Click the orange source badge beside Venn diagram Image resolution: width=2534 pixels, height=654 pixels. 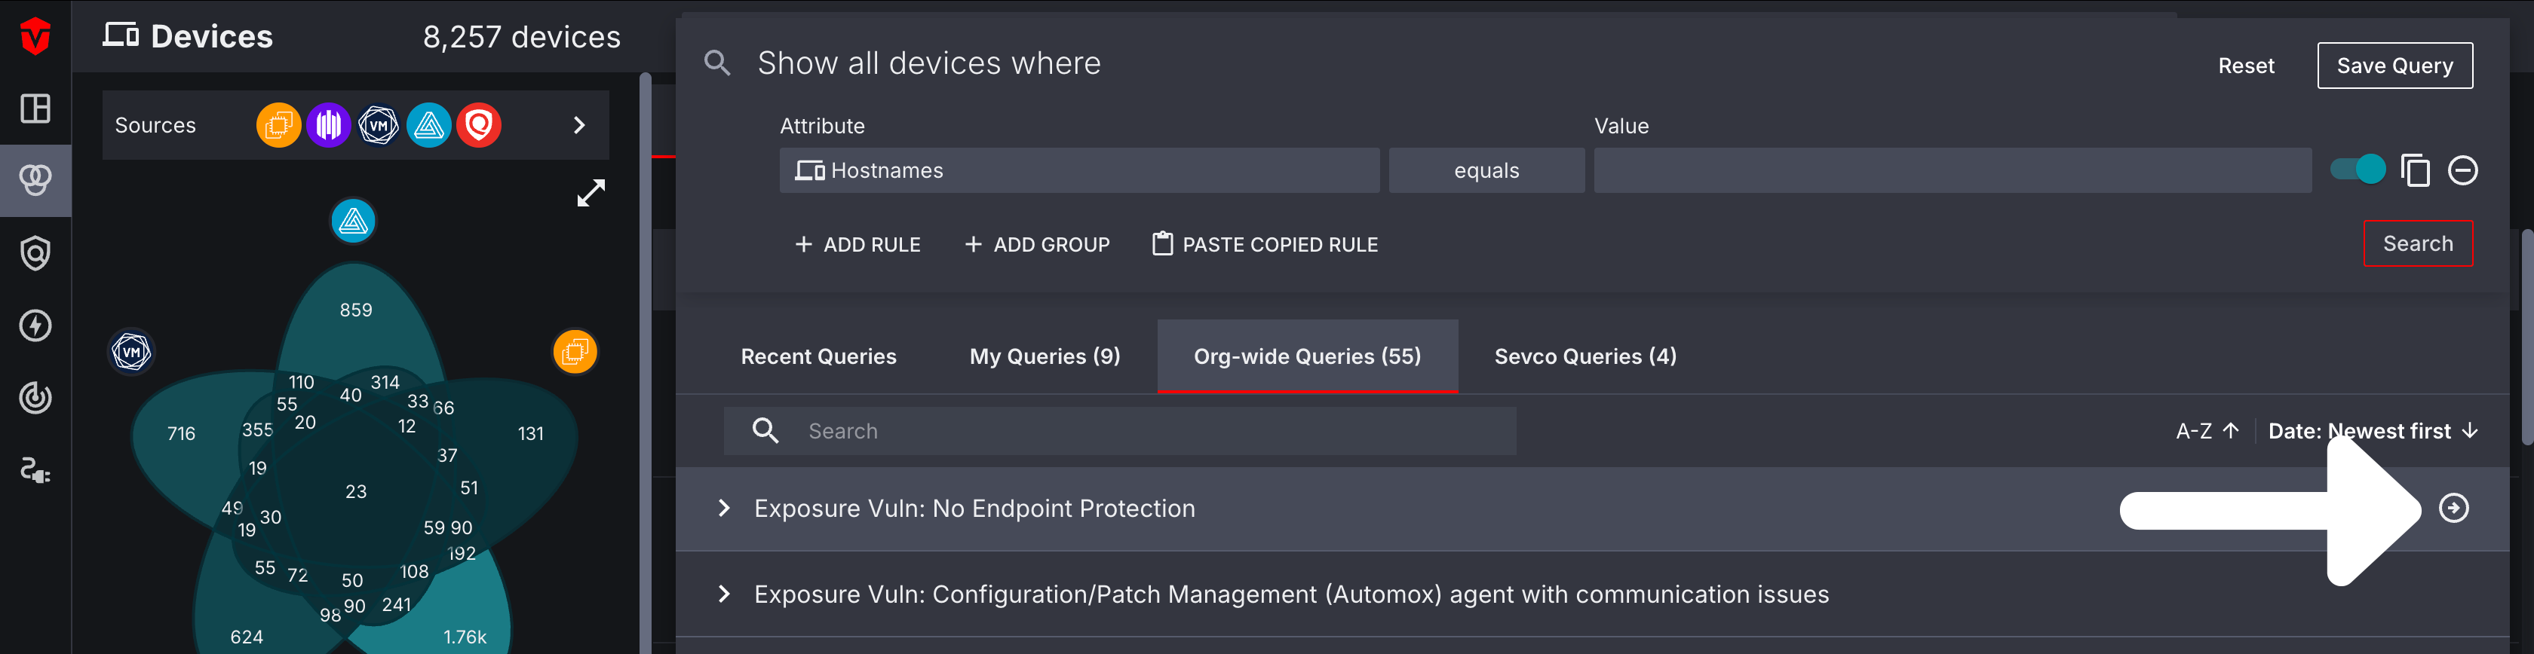575,352
